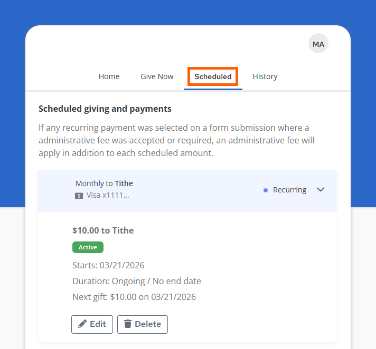The image size is (376, 349).
Task: Switch to the History tab
Action: click(x=265, y=76)
